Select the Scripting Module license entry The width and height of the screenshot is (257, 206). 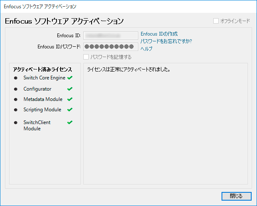42,110
